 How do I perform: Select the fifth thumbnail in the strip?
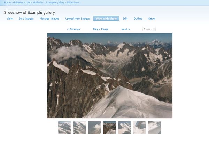124,127
